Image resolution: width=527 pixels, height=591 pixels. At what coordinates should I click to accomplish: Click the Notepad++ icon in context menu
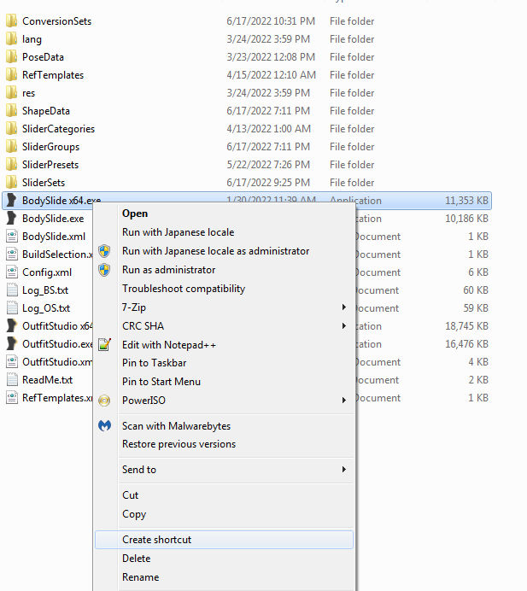104,344
